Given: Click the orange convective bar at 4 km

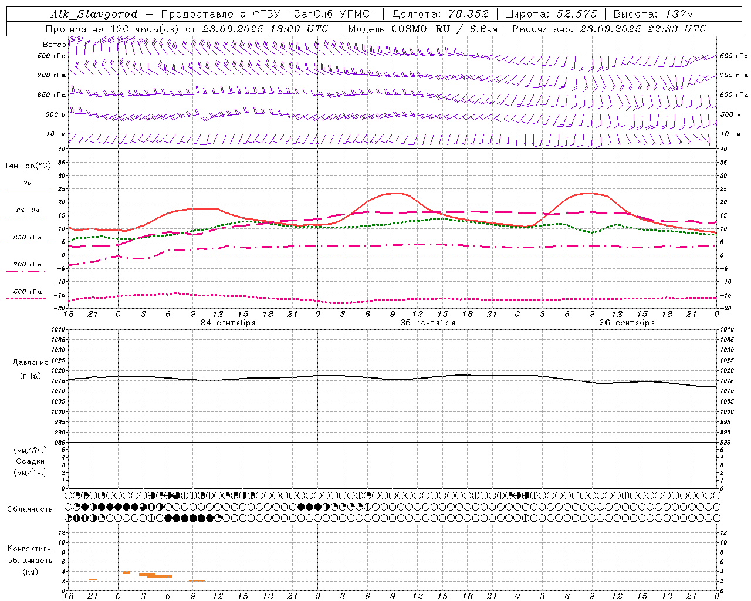Looking at the screenshot, I should 126,572.
